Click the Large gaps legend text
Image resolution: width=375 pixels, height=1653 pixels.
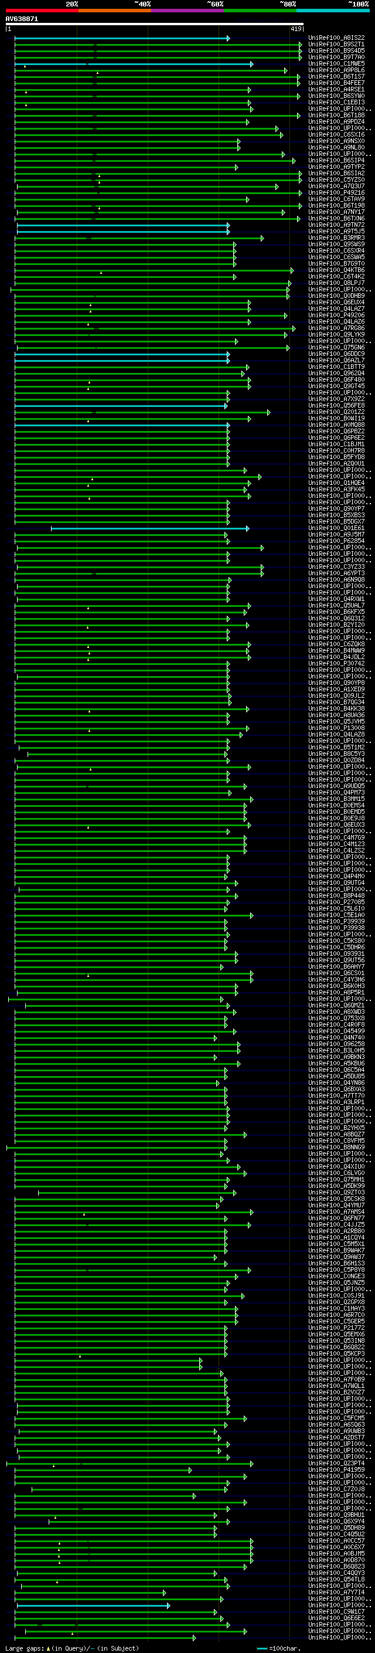pos(72,1648)
